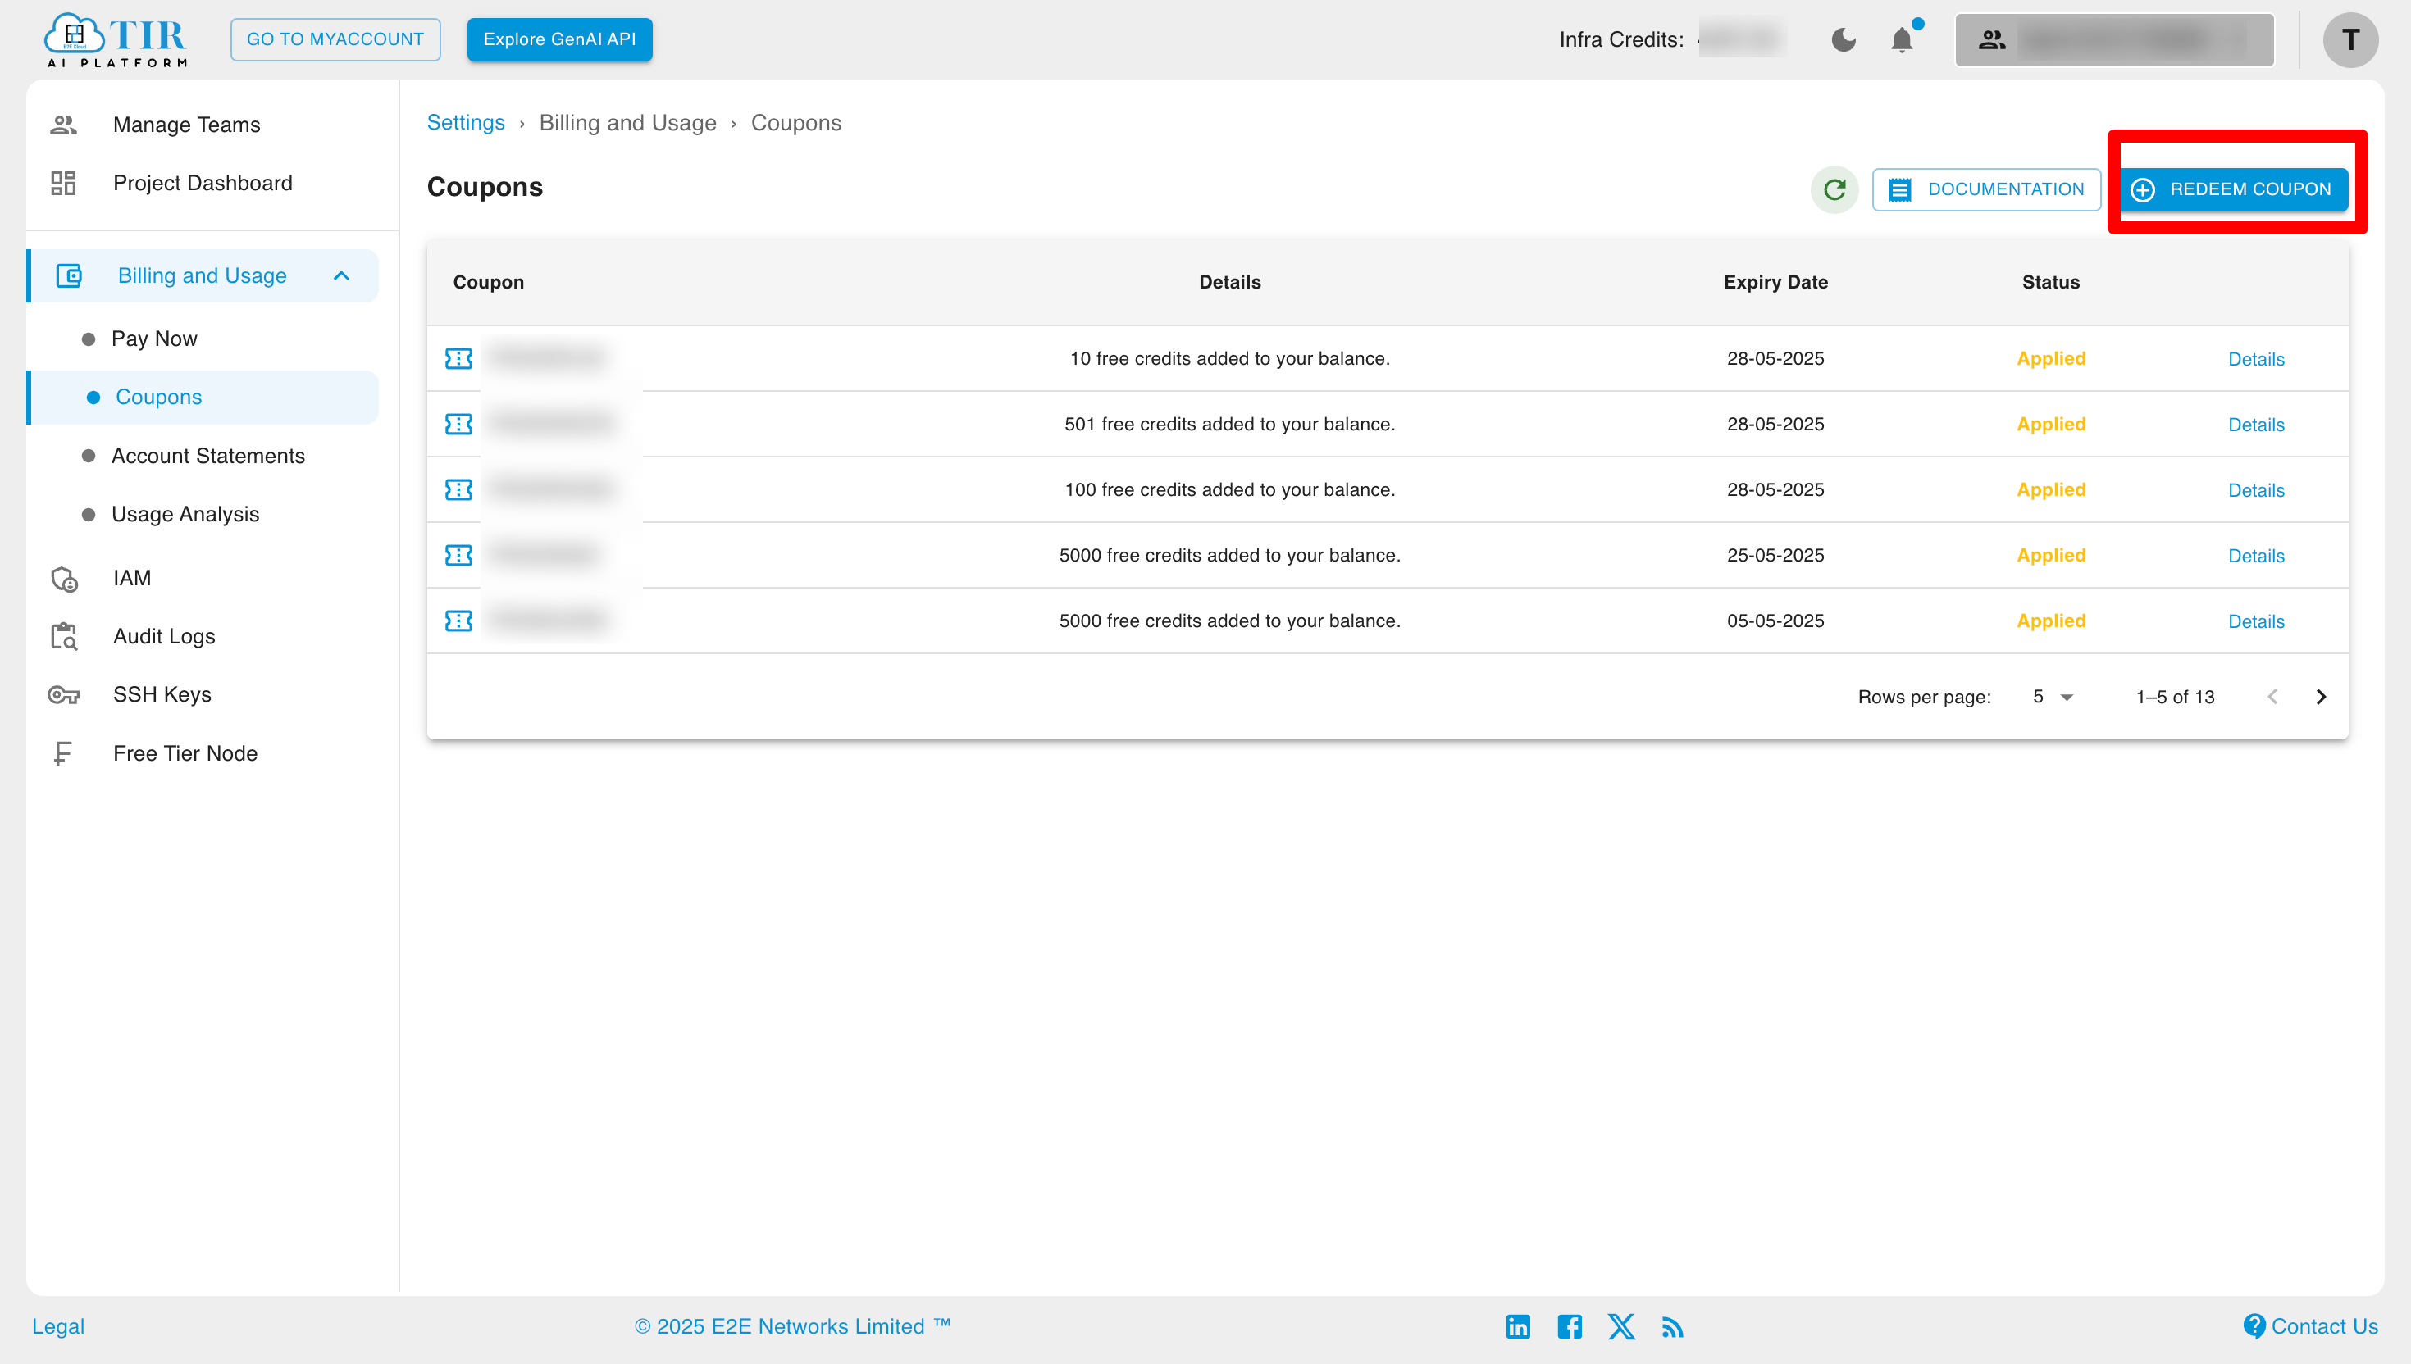The image size is (2411, 1364).
Task: Collapse the Billing and Usage section
Action: [x=341, y=275]
